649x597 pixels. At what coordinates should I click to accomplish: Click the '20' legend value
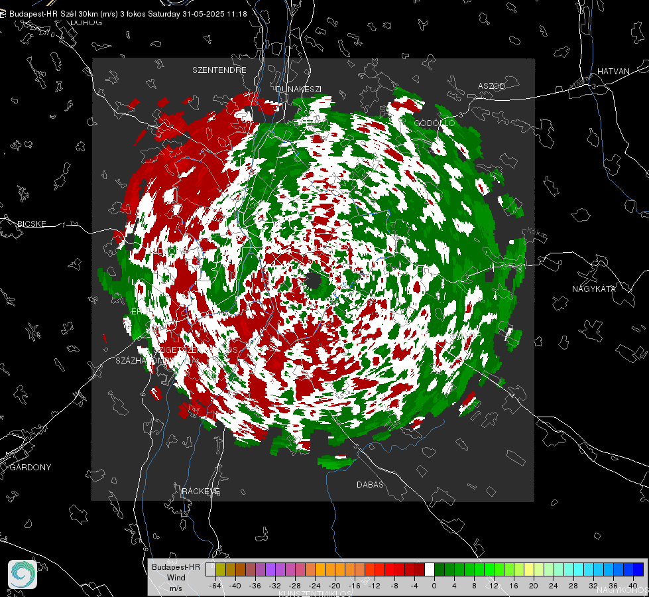(x=534, y=586)
